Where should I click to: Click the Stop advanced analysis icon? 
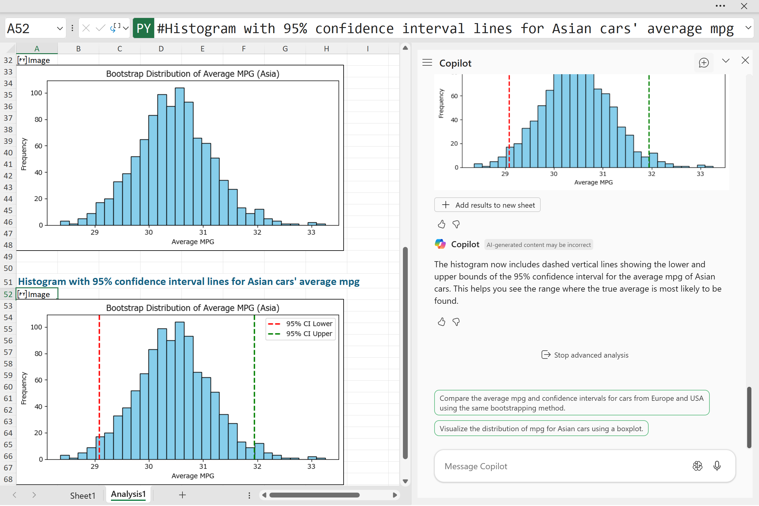545,355
